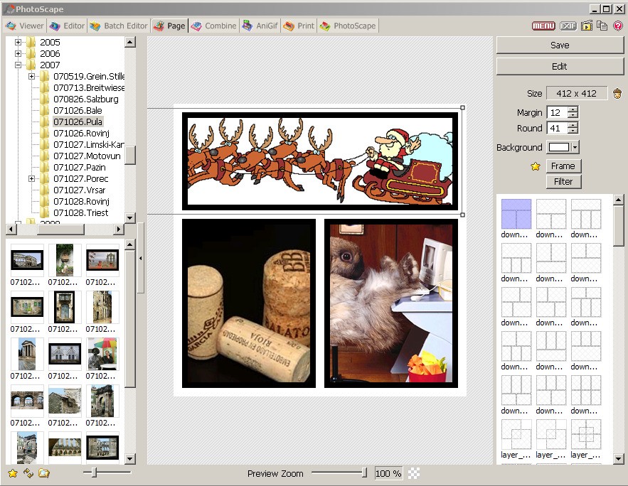The width and height of the screenshot is (628, 486).
Task: Collapse the 2007 folder tree node
Action: pos(18,65)
